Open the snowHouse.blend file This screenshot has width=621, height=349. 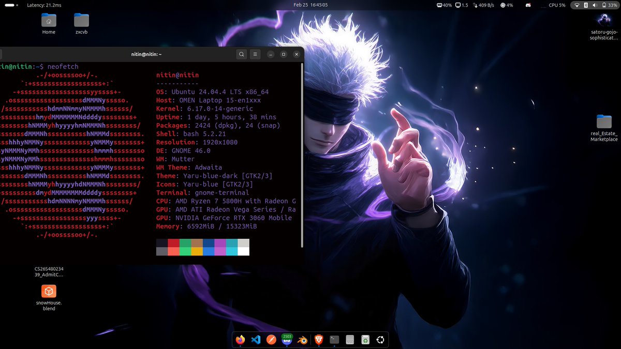[49, 297]
